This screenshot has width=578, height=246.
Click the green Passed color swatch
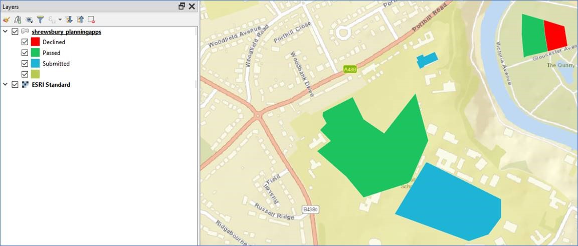36,52
